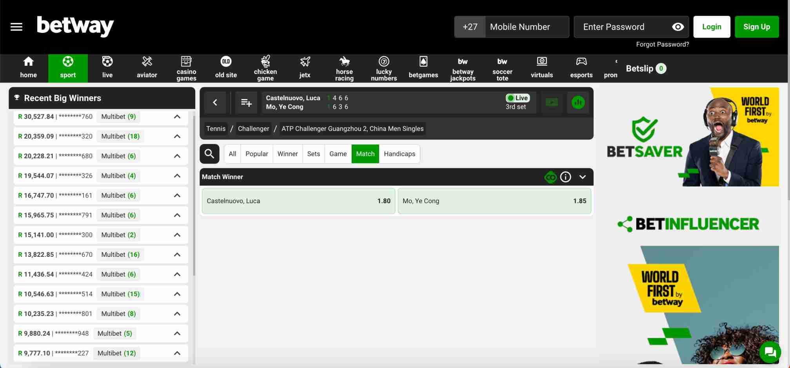Bet on Mo, Ye Cong at 1.85

tap(494, 201)
